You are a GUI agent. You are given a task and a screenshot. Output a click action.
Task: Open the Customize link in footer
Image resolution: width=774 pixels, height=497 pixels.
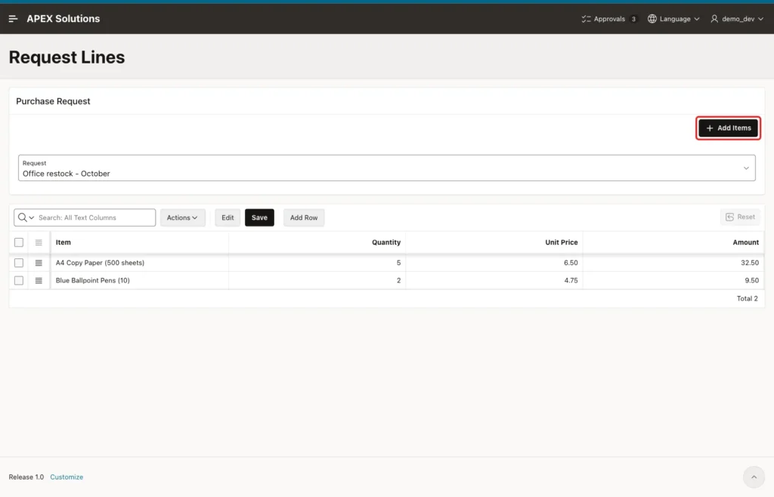(x=67, y=477)
